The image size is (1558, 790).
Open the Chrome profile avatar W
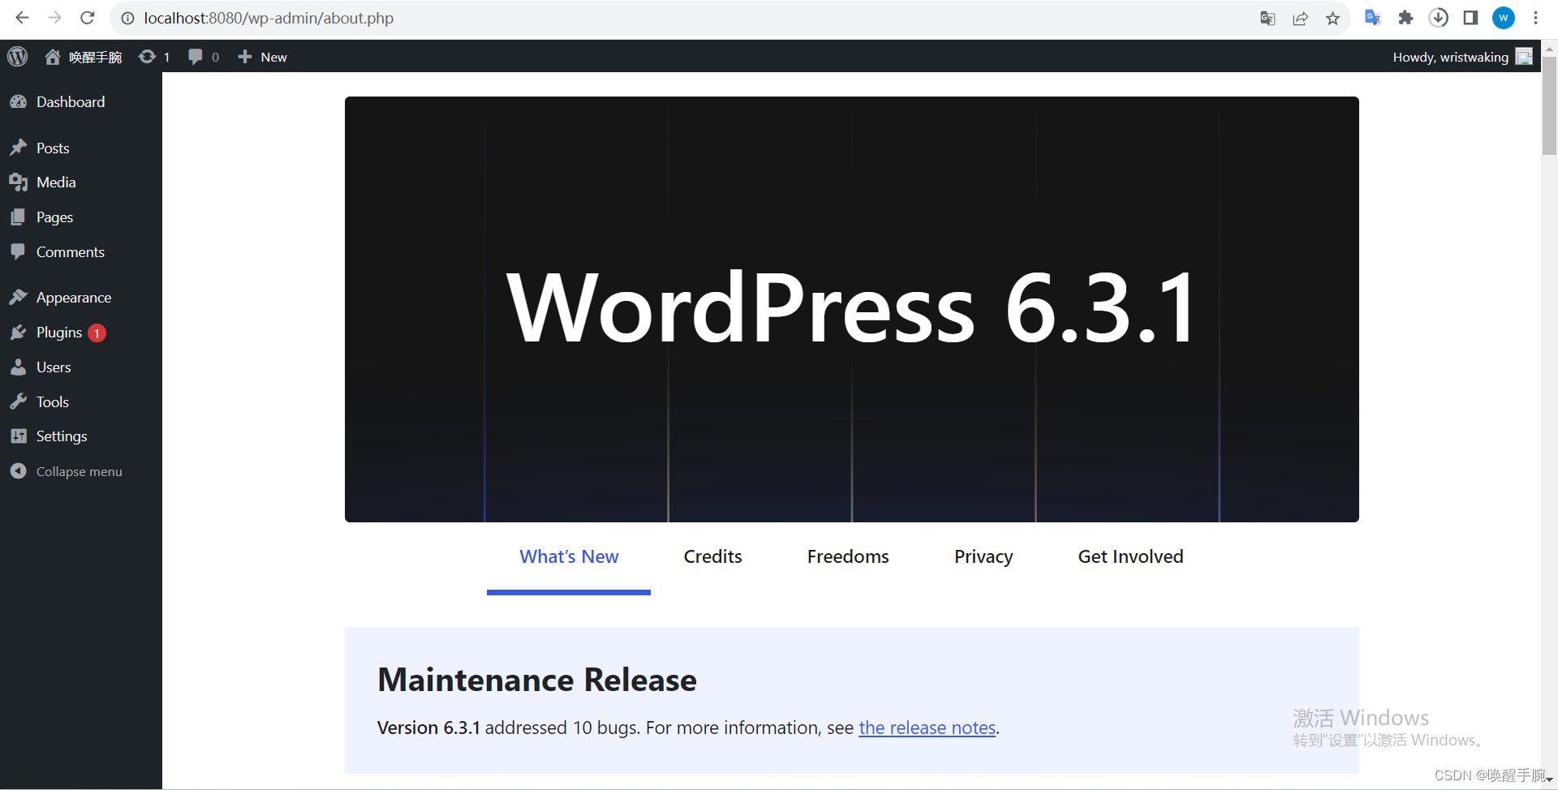pos(1504,18)
